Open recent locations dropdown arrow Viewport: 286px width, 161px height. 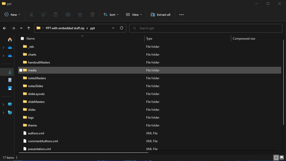pos(21,28)
